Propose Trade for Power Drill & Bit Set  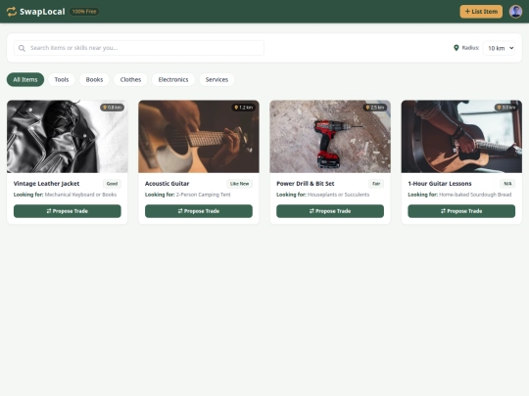(330, 211)
